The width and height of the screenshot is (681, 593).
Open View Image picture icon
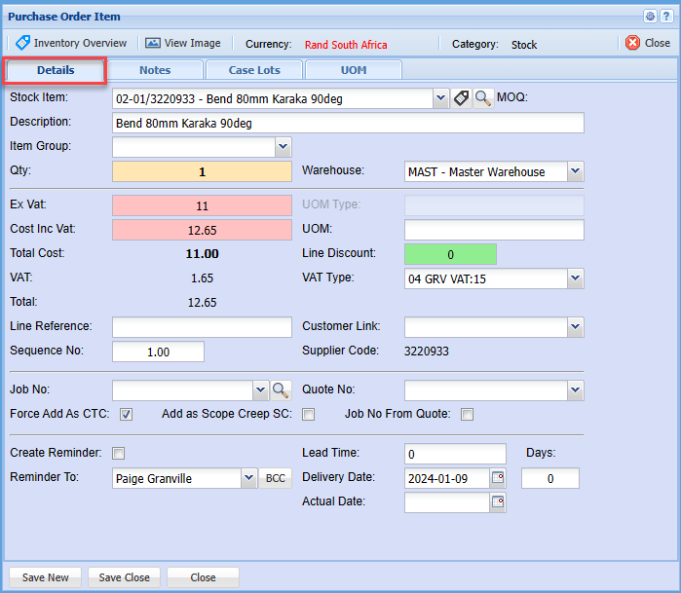[153, 43]
